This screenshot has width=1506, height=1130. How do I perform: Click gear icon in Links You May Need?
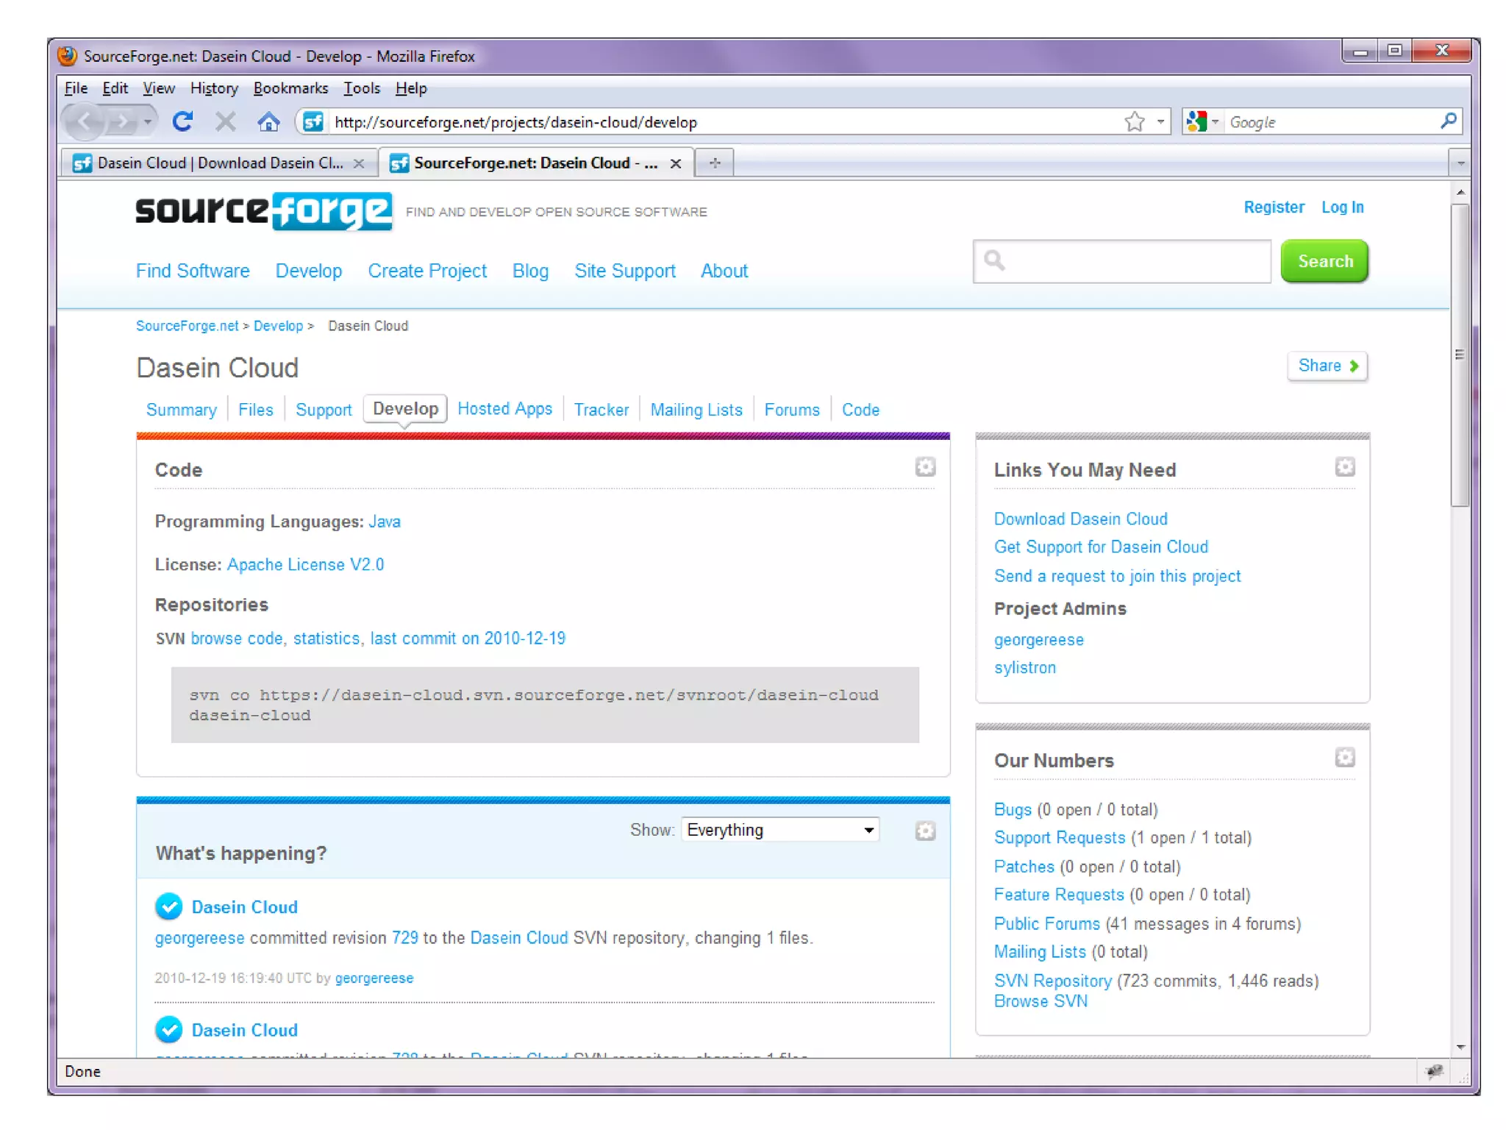pos(1344,467)
